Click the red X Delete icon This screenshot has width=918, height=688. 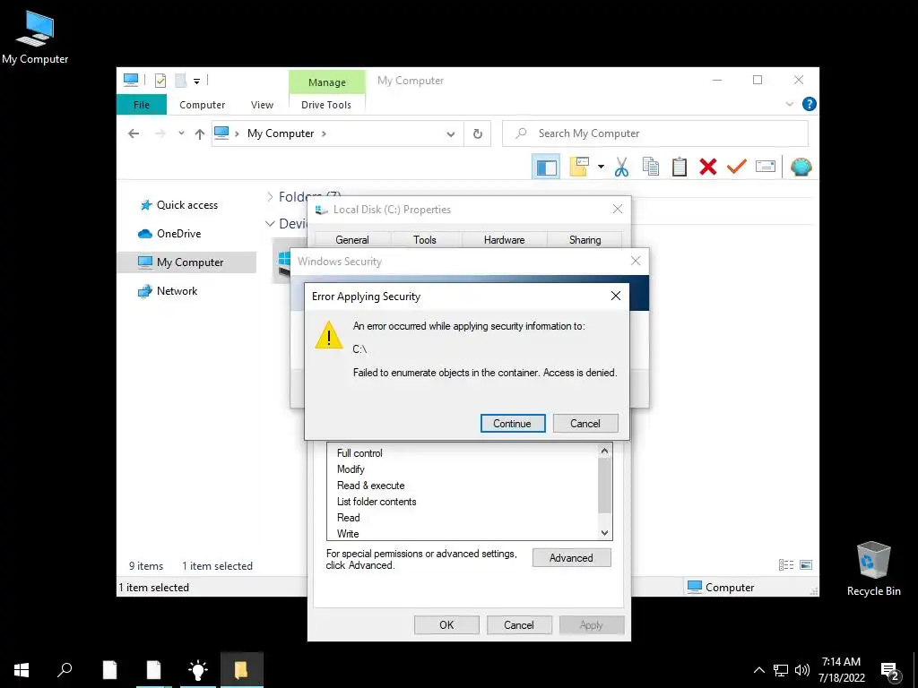[x=708, y=168]
